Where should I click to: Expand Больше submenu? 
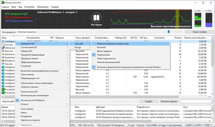(42, 104)
